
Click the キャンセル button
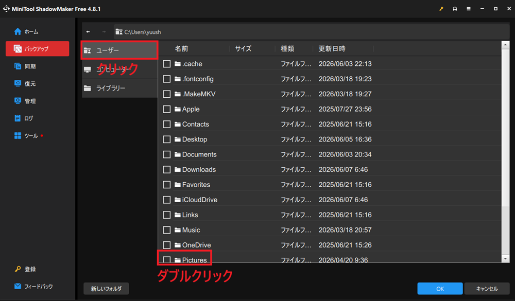pyautogui.click(x=487, y=289)
